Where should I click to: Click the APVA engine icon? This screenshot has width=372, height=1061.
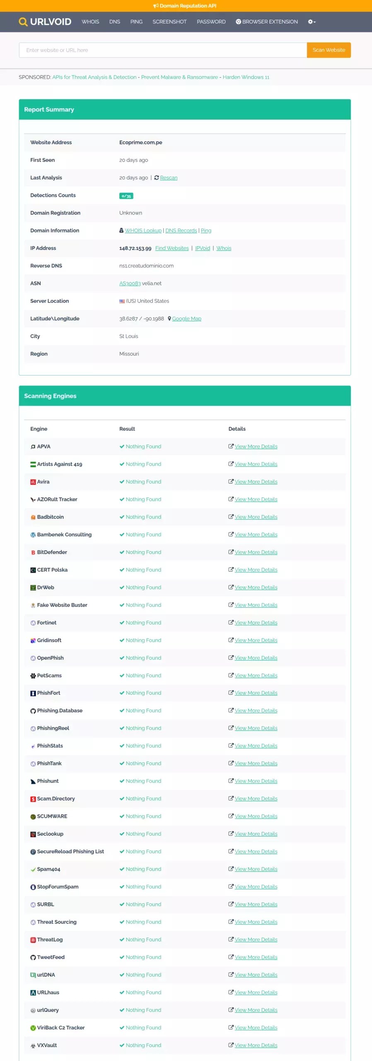33,447
